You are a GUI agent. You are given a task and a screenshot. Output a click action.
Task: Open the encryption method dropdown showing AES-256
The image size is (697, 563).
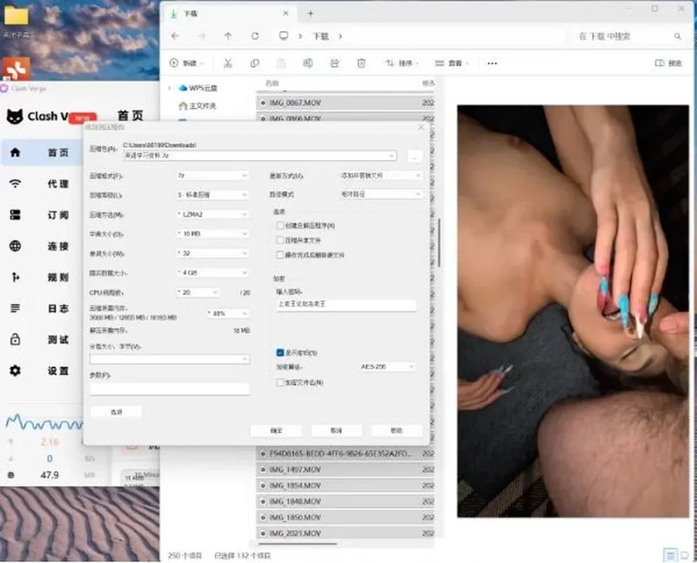[387, 366]
